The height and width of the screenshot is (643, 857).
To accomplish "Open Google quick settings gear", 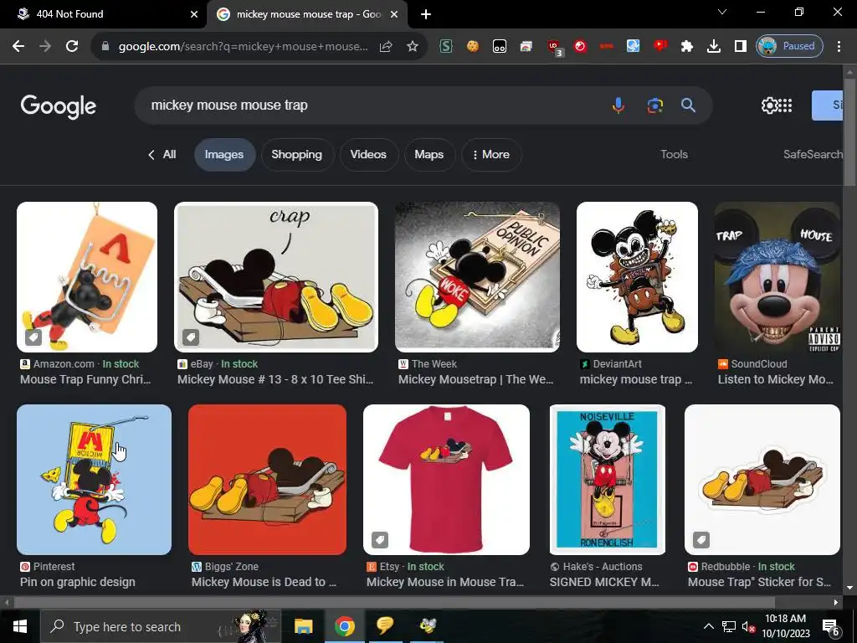I will click(x=769, y=105).
